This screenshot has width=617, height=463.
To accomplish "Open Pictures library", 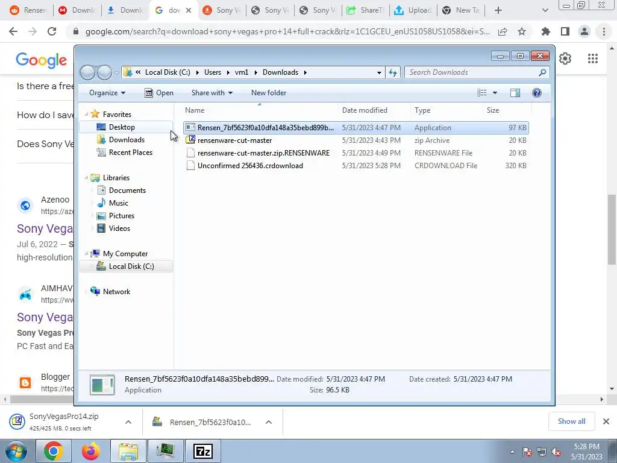I will click(122, 216).
